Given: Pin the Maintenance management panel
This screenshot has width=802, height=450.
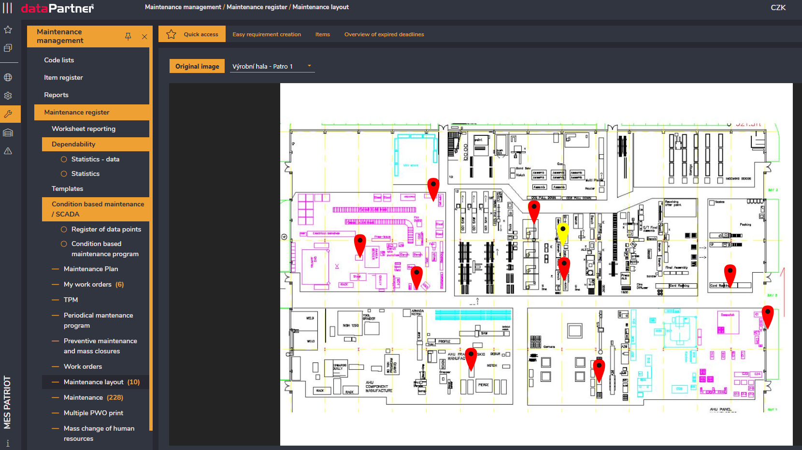Looking at the screenshot, I should 128,36.
